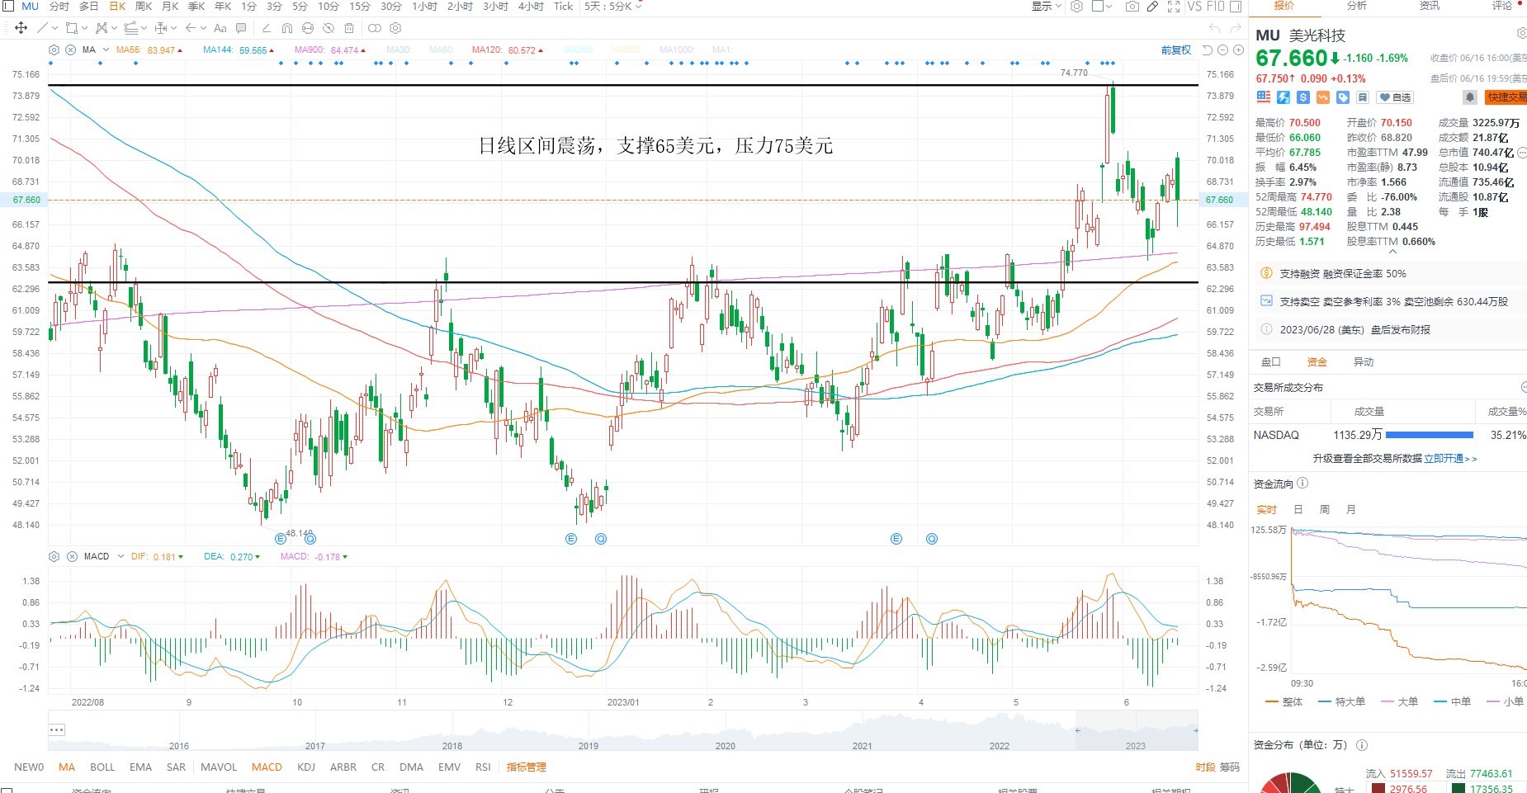This screenshot has height=793, width=1527.
Task: Set price alert with bell icon
Action: click(x=1470, y=97)
